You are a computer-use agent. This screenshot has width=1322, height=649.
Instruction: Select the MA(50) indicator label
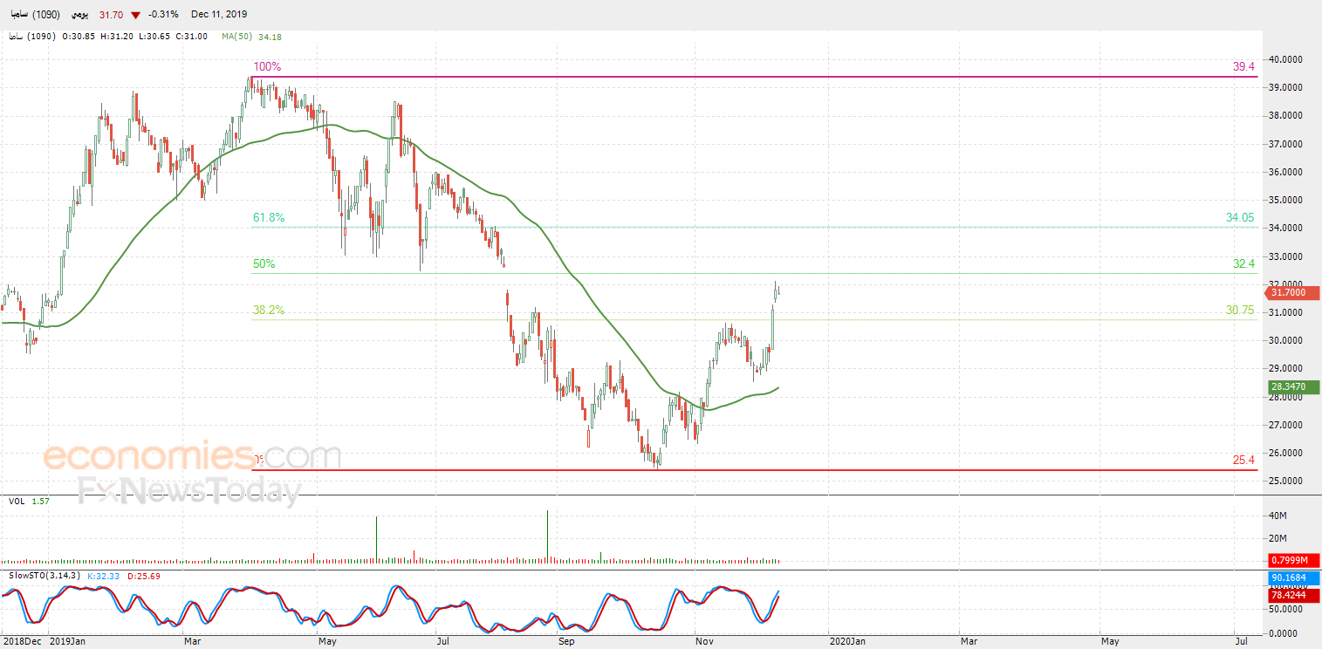tap(236, 37)
